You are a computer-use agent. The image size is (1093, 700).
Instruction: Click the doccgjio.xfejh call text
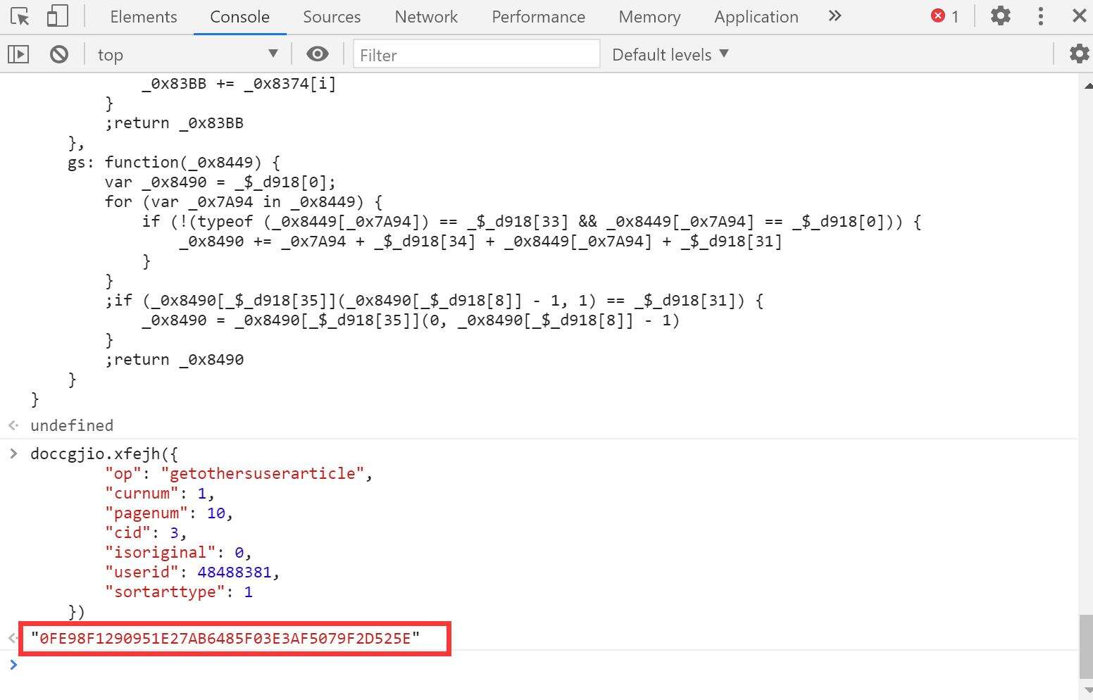tap(104, 454)
